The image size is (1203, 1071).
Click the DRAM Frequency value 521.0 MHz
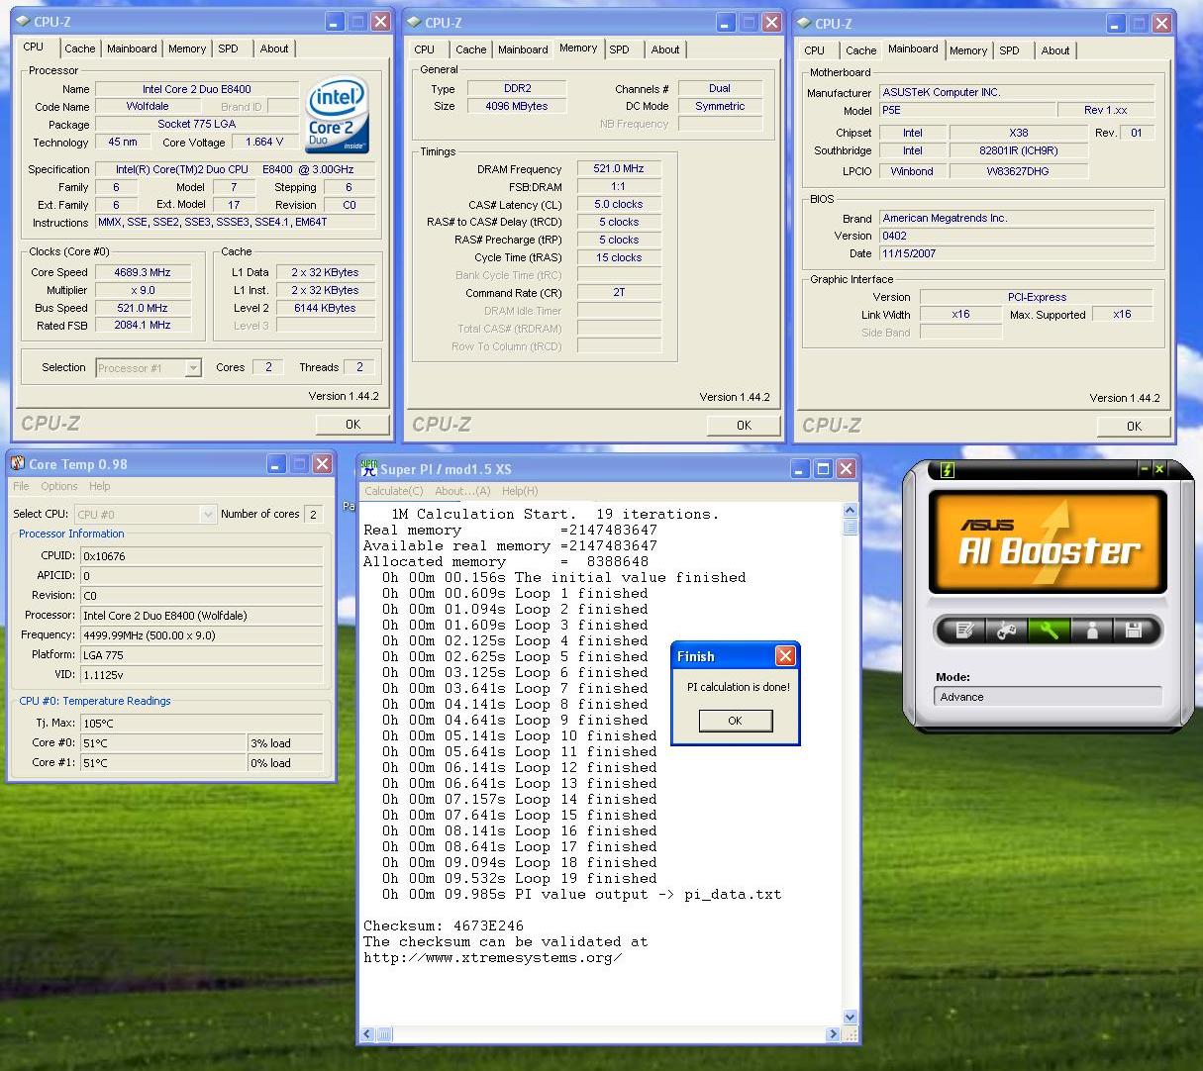point(619,168)
